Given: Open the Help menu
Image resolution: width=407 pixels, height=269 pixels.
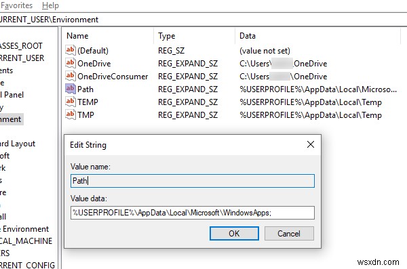Looking at the screenshot, I should coord(50,5).
